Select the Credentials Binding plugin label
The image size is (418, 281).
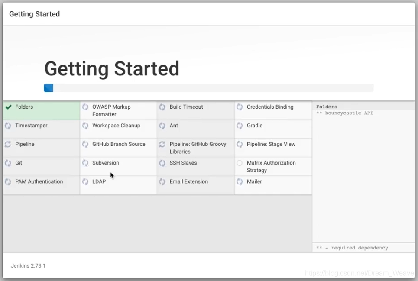[270, 107]
